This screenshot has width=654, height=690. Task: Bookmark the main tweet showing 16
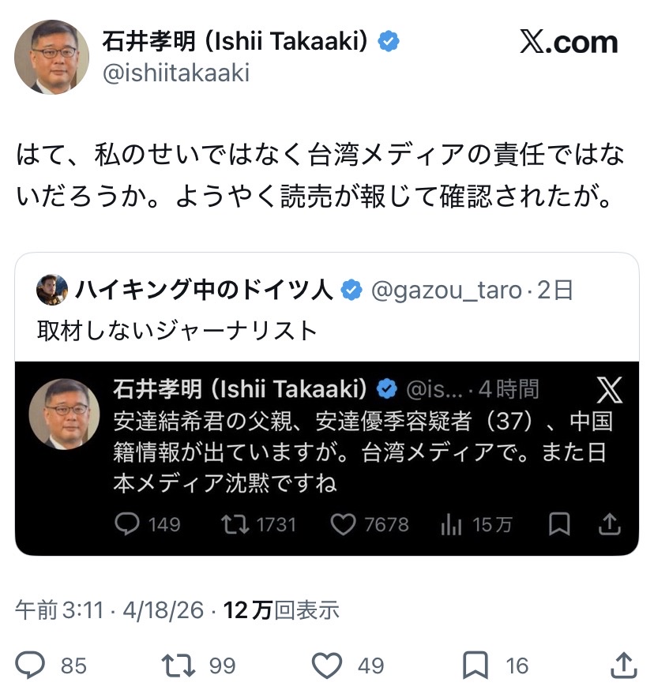[x=475, y=665]
